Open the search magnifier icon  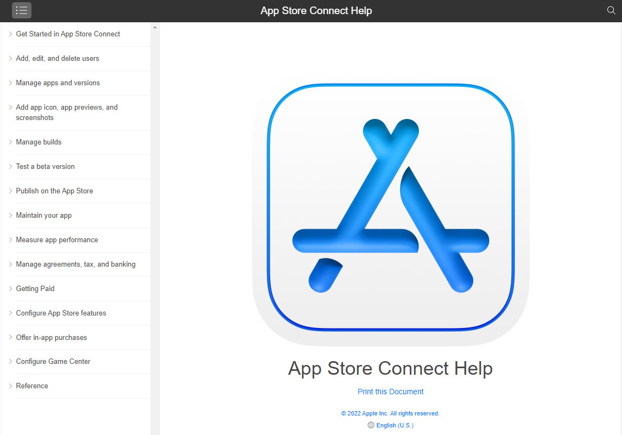[611, 10]
